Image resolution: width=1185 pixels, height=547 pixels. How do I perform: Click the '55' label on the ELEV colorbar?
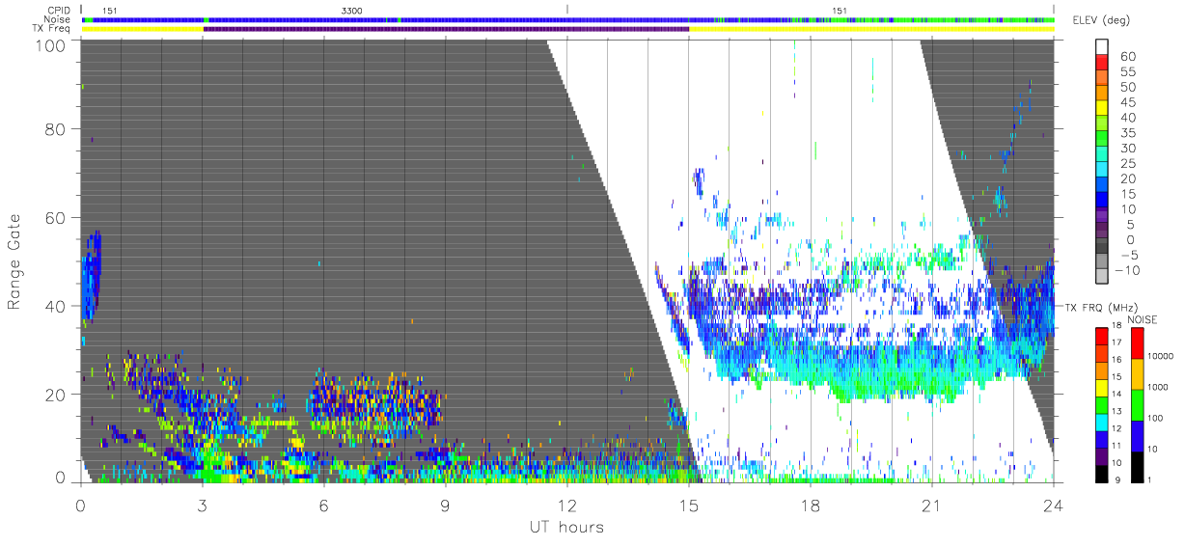(x=1128, y=71)
